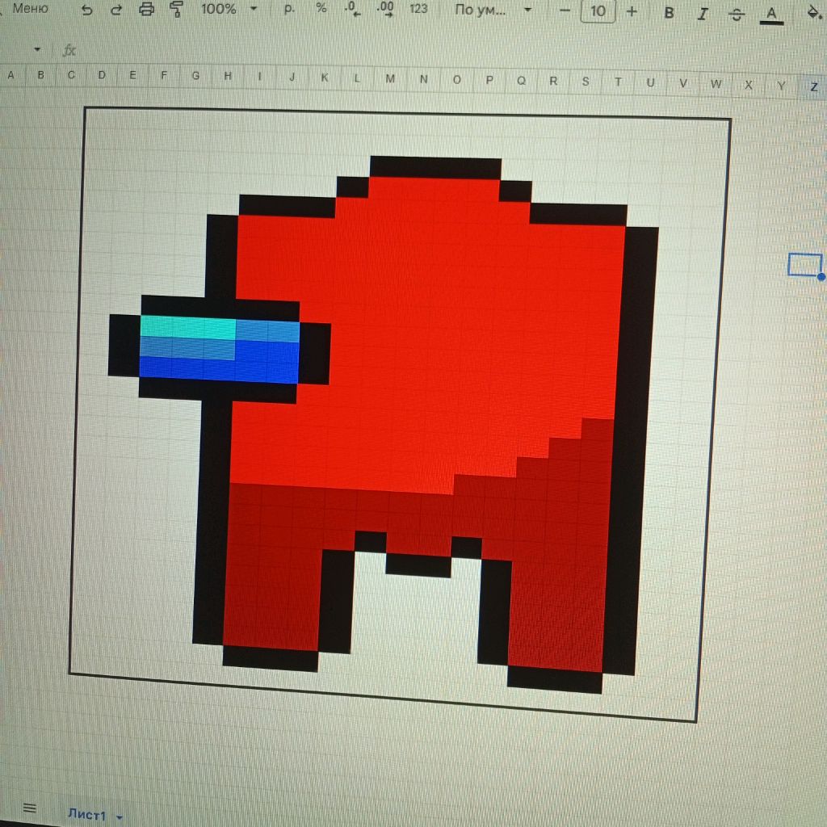Increase decimal places icon
This screenshot has width=827, height=827.
pyautogui.click(x=385, y=9)
